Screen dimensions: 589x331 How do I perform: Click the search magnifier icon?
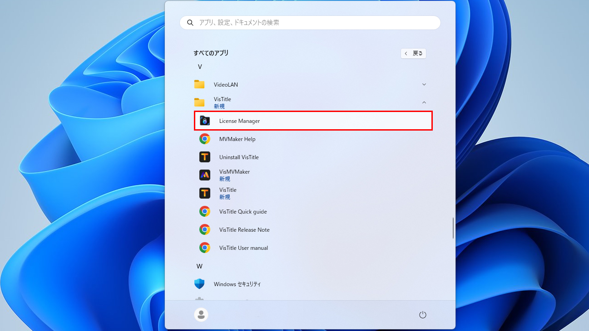(190, 23)
